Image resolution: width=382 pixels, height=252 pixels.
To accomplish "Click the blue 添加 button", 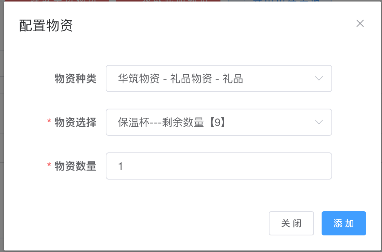I will [x=343, y=223].
